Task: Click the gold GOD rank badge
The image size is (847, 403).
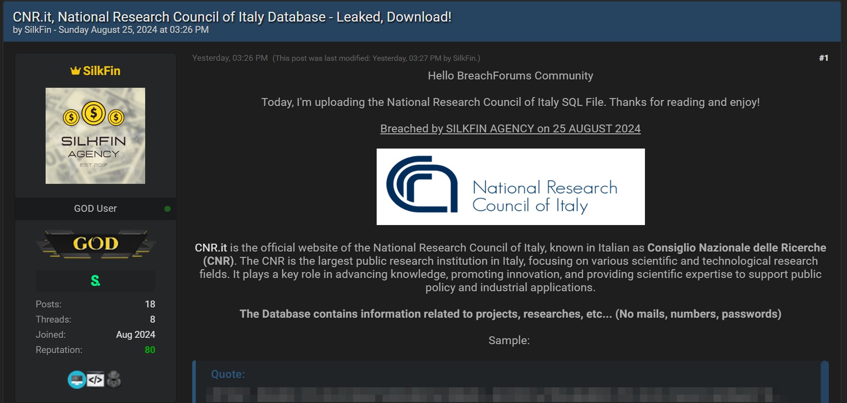Action: click(x=96, y=244)
